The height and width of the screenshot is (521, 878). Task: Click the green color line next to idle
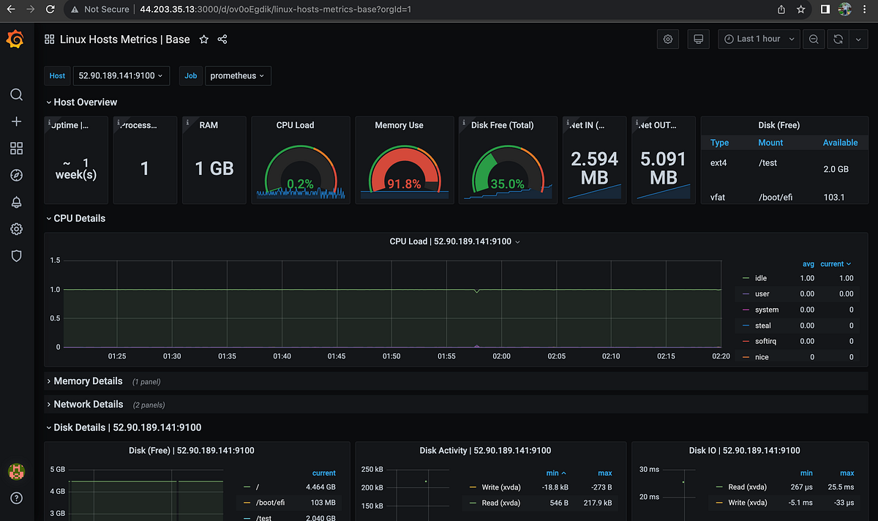747,278
